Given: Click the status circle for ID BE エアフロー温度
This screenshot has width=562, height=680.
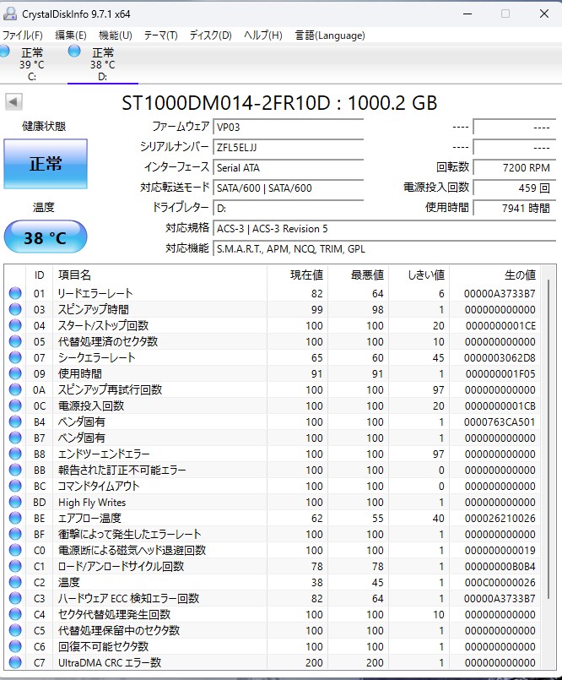Looking at the screenshot, I should tap(15, 518).
